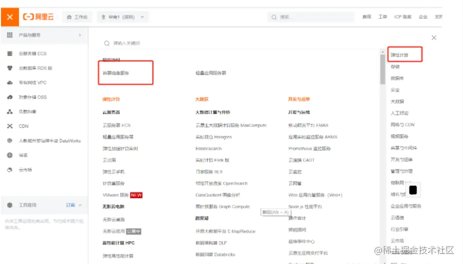The width and height of the screenshot is (463, 264).
Task: Open OpenSearch product entry
Action: click(x=221, y=183)
